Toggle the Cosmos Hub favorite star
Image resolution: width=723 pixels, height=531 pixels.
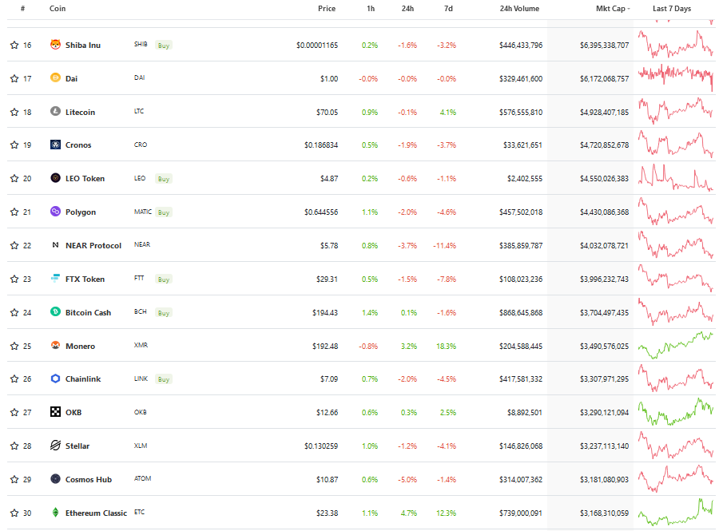tap(14, 479)
